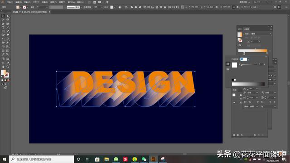The height and width of the screenshot is (163, 290).
Task: Open the 编辑(E) menu
Action: pos(19,2)
